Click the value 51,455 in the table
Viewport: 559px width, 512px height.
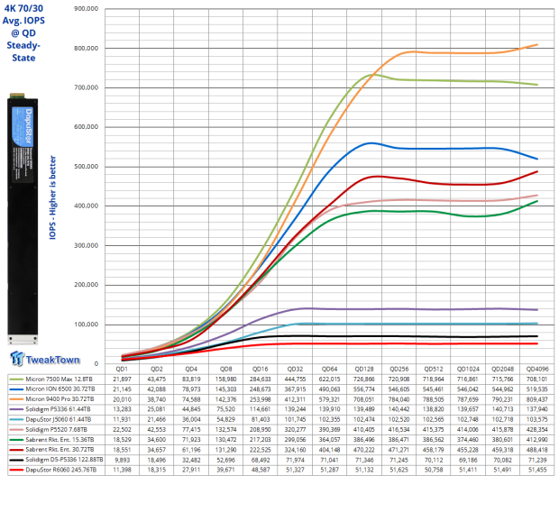pyautogui.click(x=537, y=470)
